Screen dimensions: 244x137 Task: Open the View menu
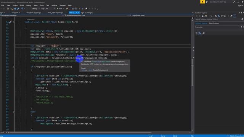8,5
